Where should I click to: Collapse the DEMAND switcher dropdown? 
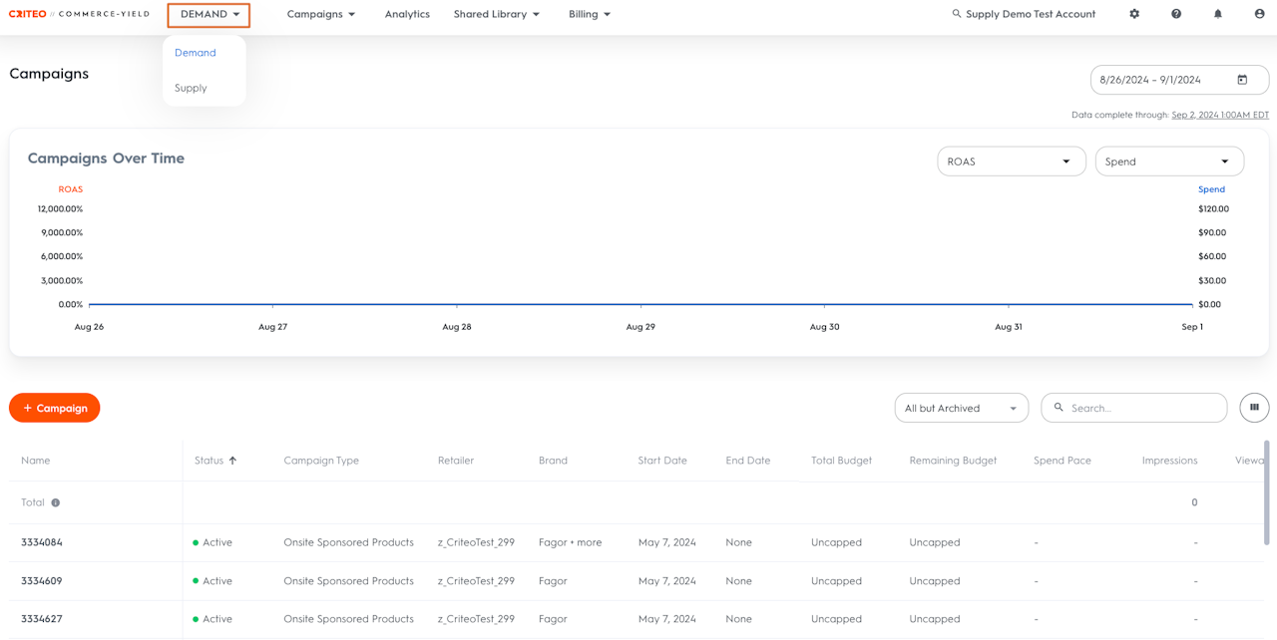point(209,15)
